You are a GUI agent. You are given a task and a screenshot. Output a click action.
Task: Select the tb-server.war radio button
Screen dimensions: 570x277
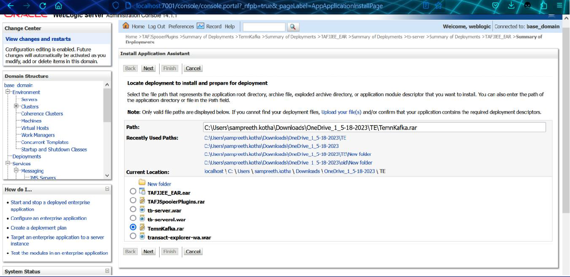click(x=133, y=210)
